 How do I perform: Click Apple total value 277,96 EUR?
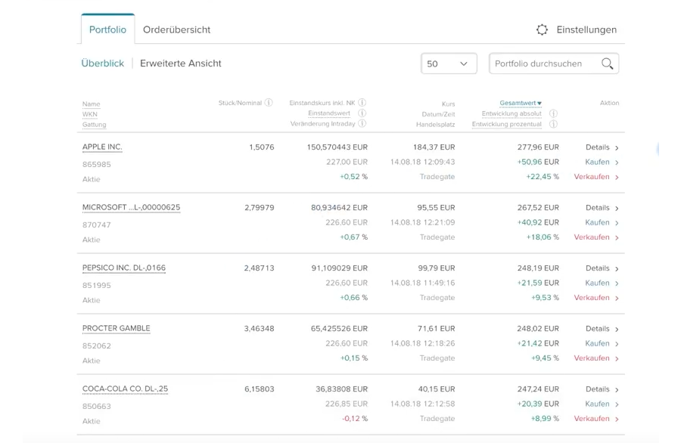[538, 147]
